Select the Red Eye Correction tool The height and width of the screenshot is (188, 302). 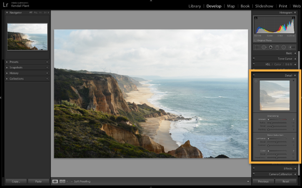click(271, 47)
